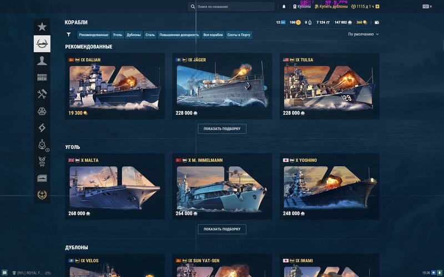The height and width of the screenshot is (277, 444).
Task: Open the golden anchor wreath category
Action: [x=42, y=195]
